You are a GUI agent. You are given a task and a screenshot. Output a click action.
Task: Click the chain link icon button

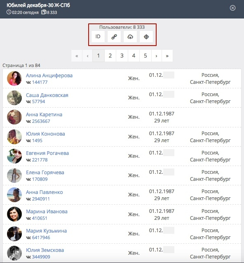tap(114, 37)
